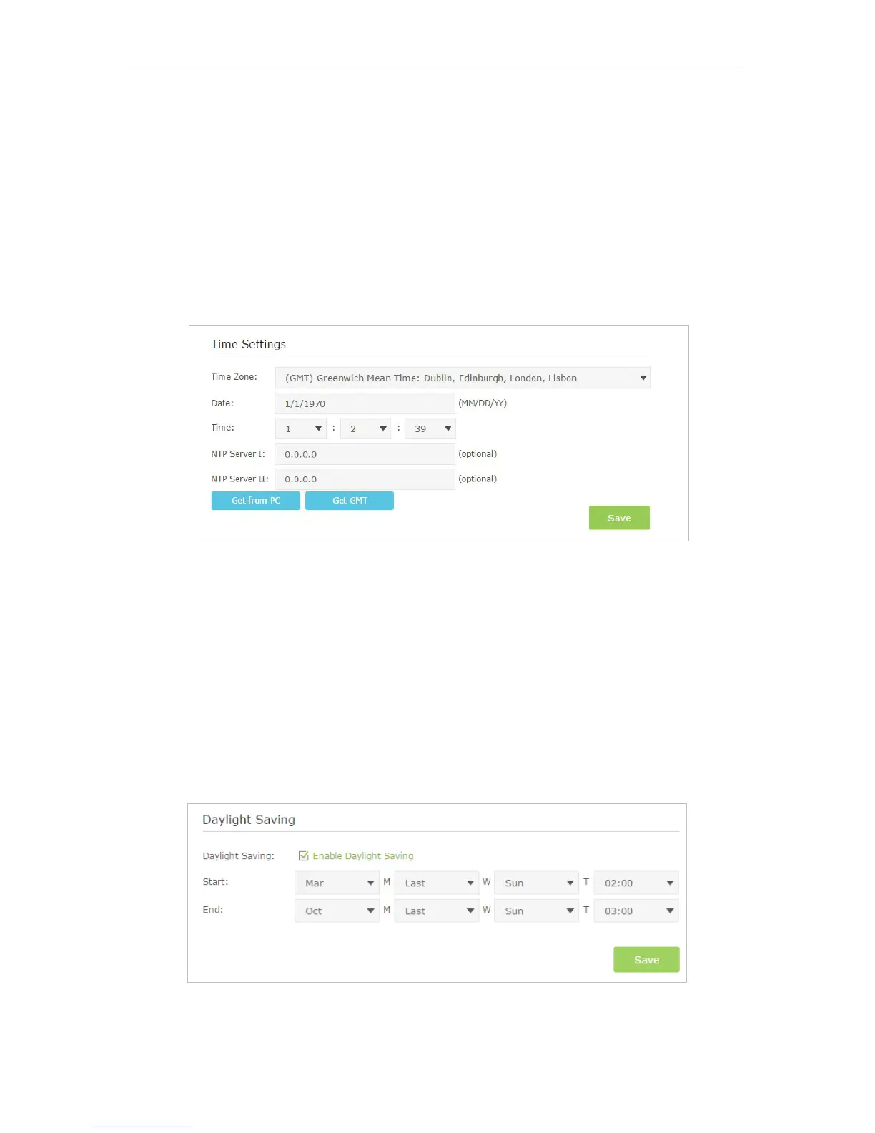Screen dimensions: 875x1133
Task: Expand the seconds dropdown showing 39
Action: point(430,428)
